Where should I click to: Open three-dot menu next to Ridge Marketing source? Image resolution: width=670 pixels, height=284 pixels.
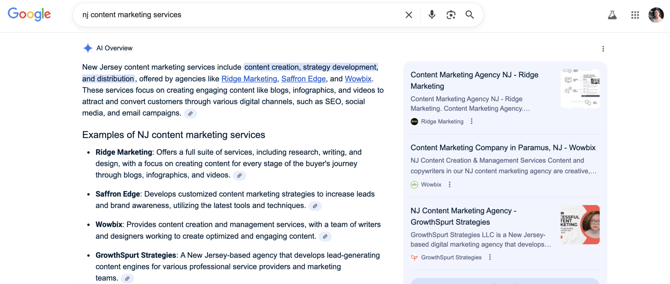pos(471,121)
